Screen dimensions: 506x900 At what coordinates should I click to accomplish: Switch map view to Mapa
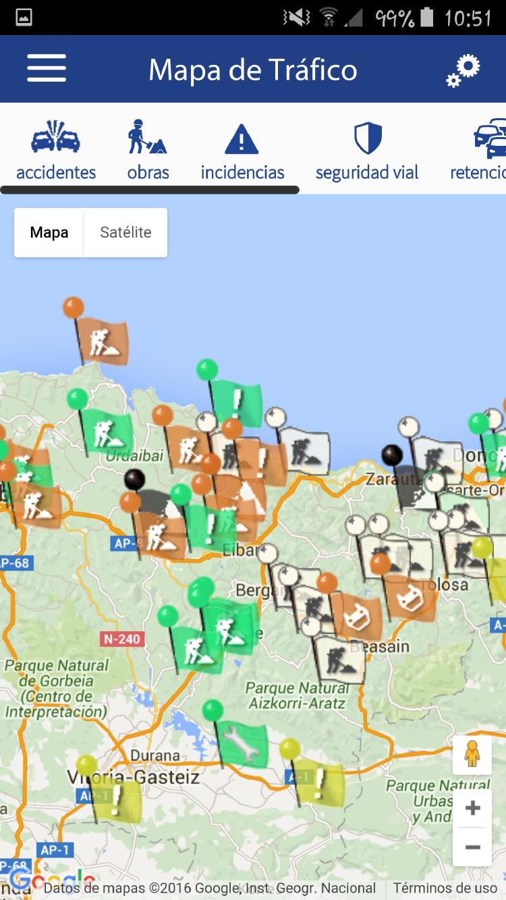click(49, 232)
